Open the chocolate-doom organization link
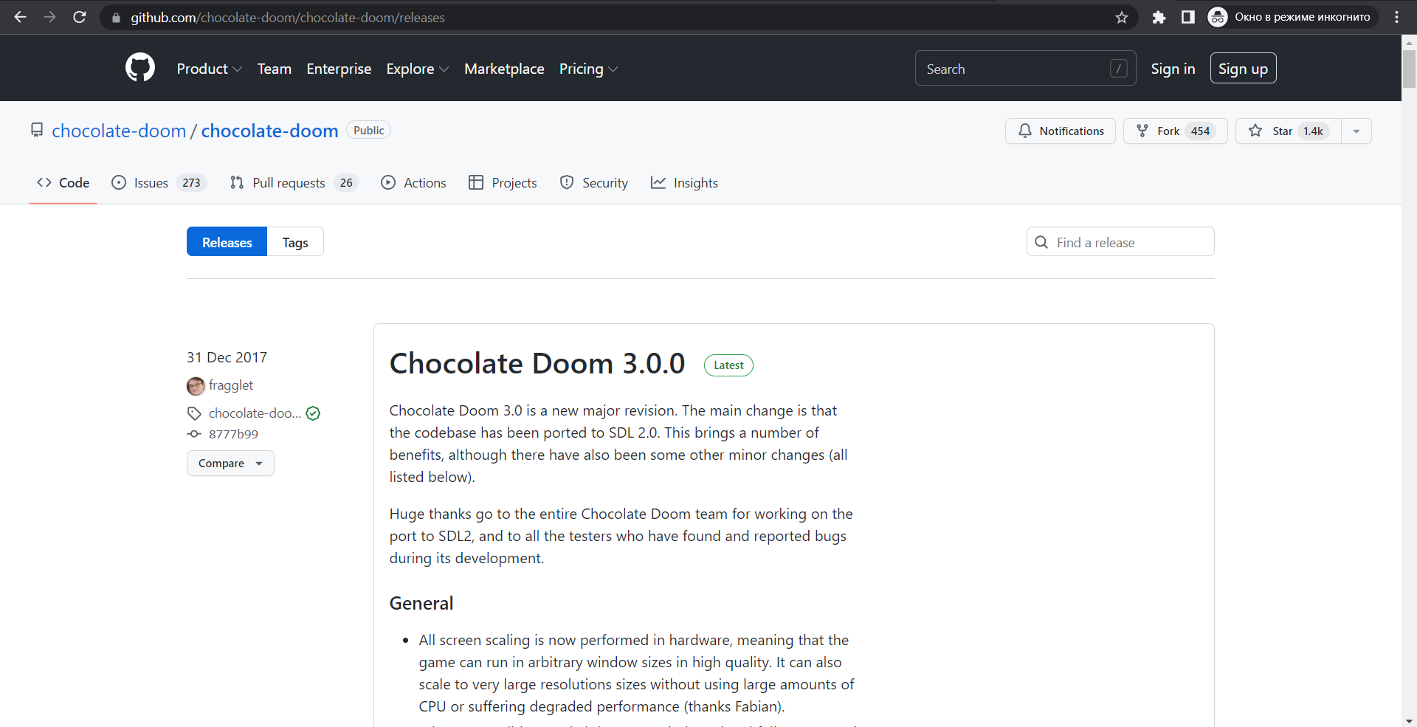Viewport: 1417px width, 727px height. 119,131
